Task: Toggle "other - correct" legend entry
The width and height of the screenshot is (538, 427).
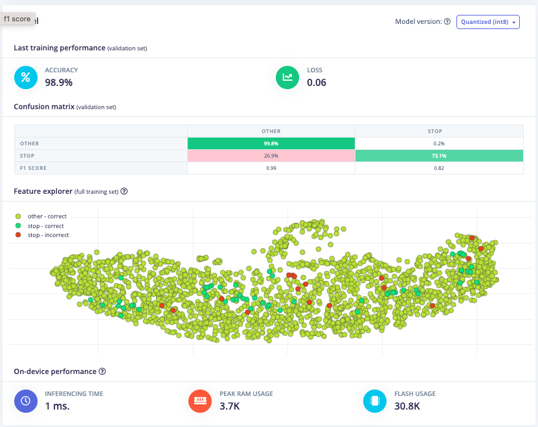Action: pos(43,216)
